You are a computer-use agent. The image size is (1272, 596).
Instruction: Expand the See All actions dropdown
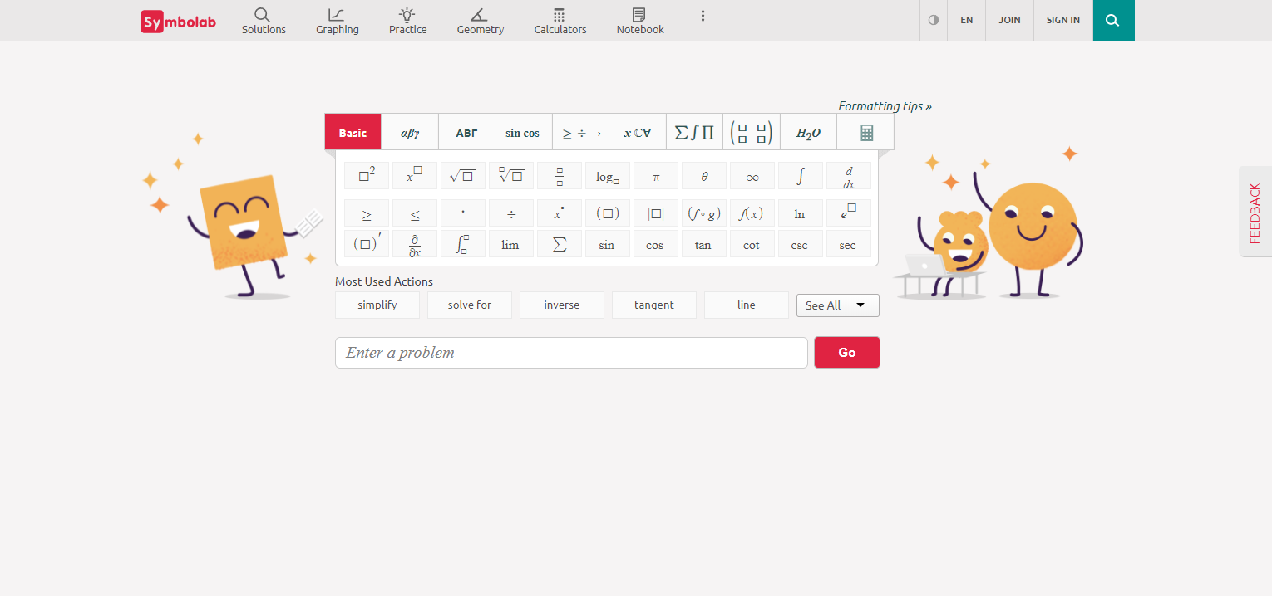point(837,305)
